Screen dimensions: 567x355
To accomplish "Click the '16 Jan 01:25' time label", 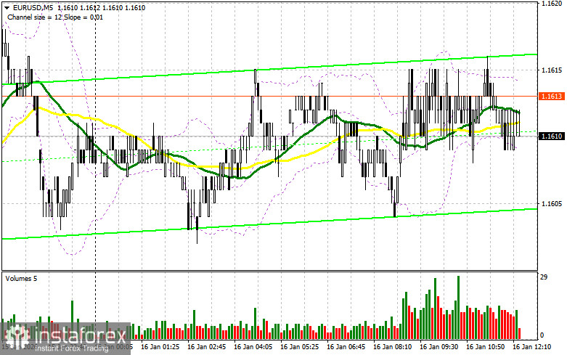I will (160, 347).
